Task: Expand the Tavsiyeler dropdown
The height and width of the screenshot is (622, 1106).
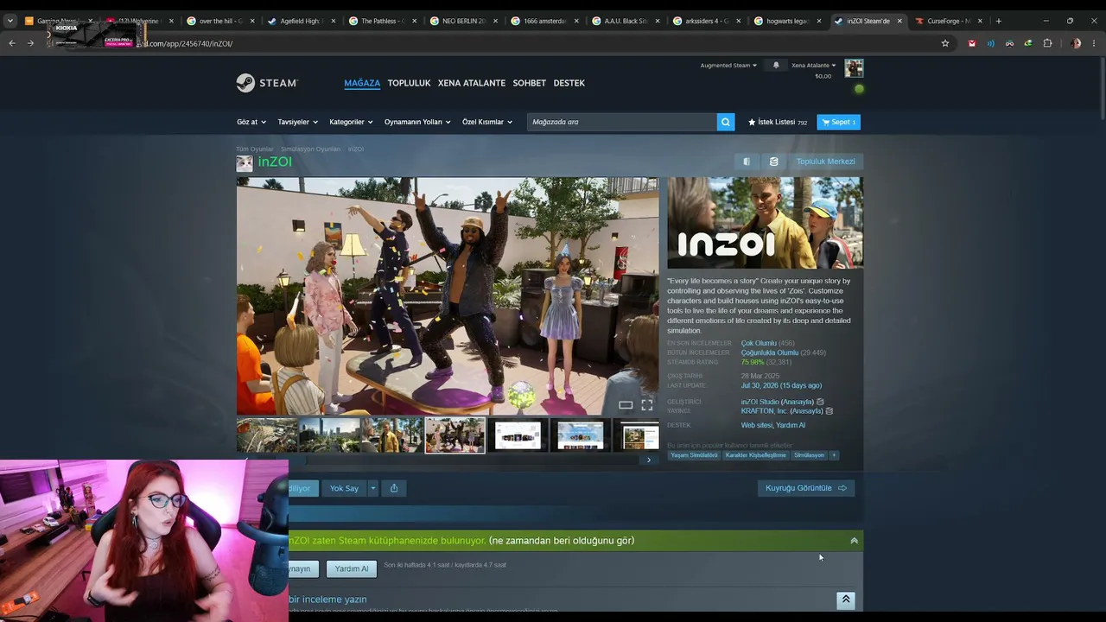Action: click(298, 122)
